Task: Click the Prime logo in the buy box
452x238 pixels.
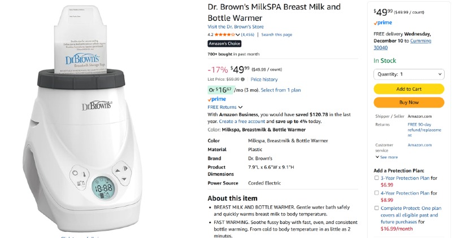Action: tap(383, 23)
